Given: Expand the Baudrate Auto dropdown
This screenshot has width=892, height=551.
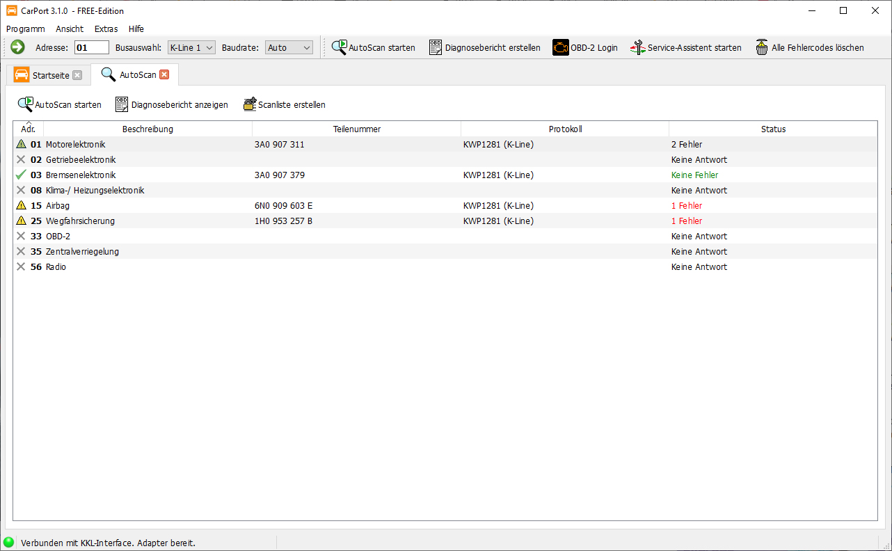Looking at the screenshot, I should point(289,47).
